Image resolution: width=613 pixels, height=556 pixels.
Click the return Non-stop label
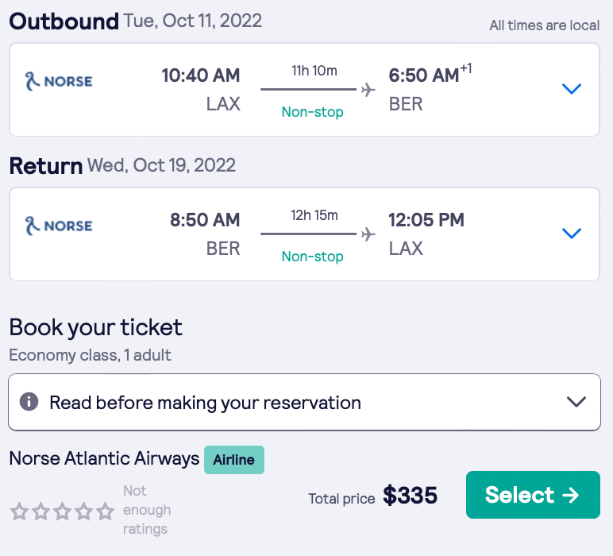[x=312, y=257]
